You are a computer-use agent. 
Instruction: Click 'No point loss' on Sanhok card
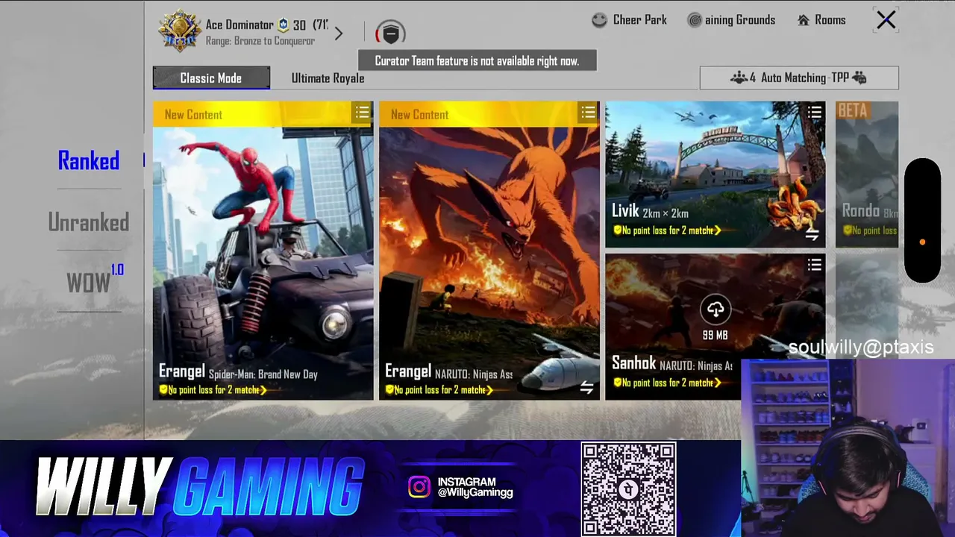667,383
